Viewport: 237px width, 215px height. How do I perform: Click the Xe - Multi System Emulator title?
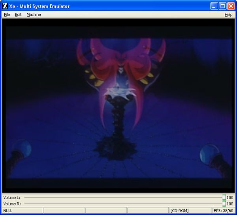39,6
